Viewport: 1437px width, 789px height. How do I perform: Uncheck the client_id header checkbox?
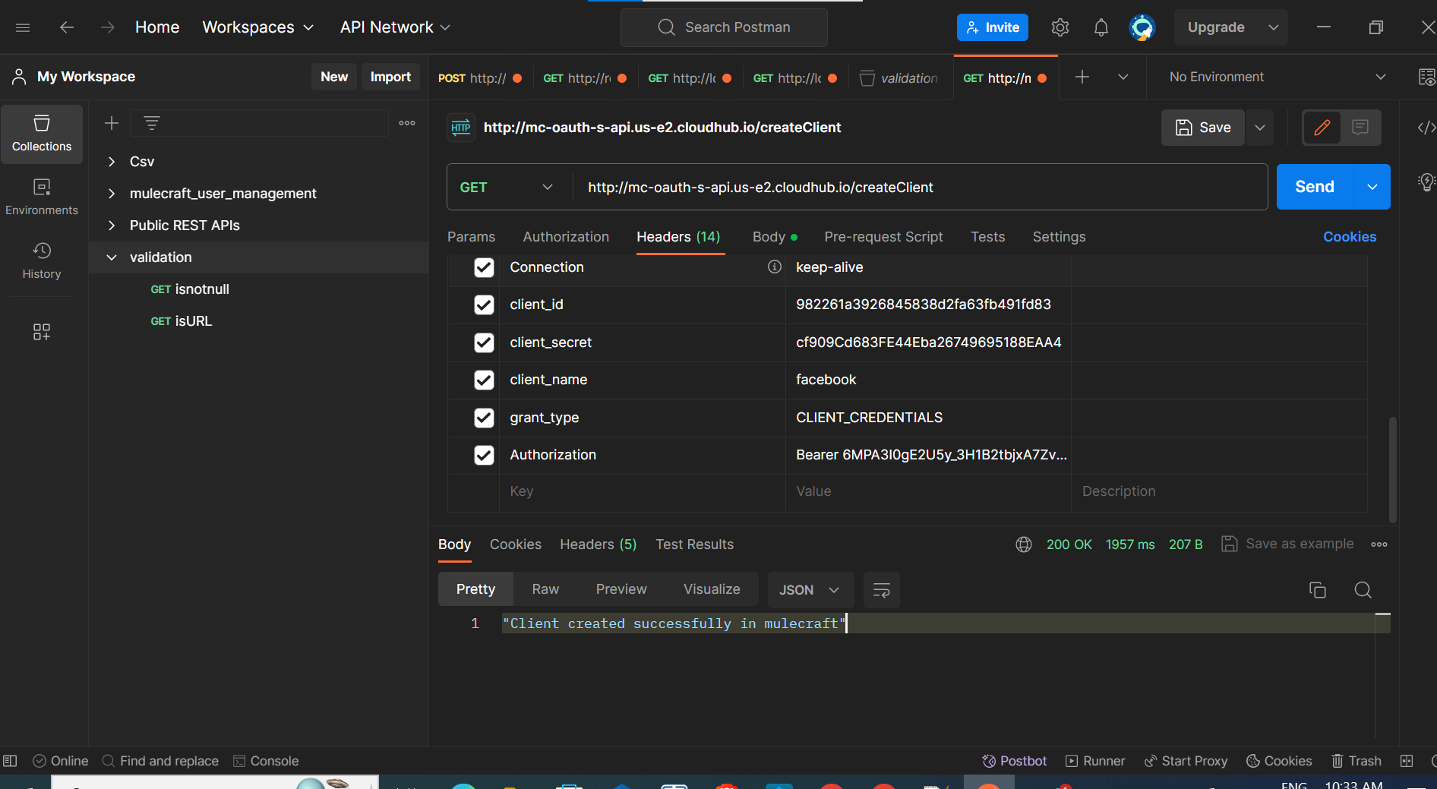[484, 305]
